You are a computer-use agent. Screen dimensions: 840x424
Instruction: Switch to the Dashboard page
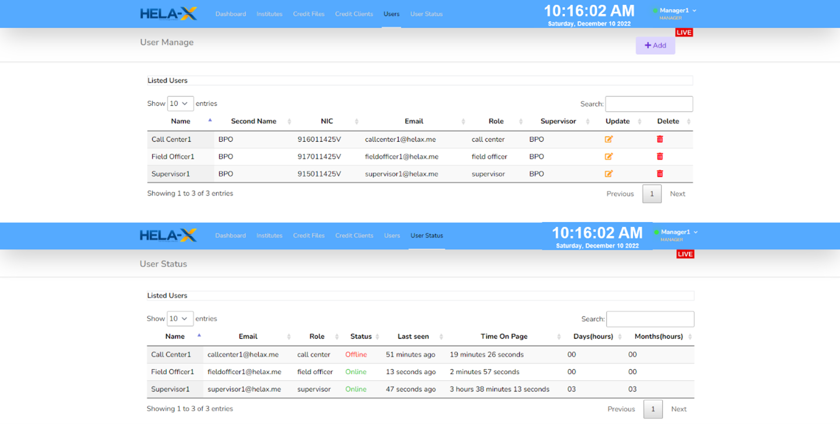click(231, 13)
